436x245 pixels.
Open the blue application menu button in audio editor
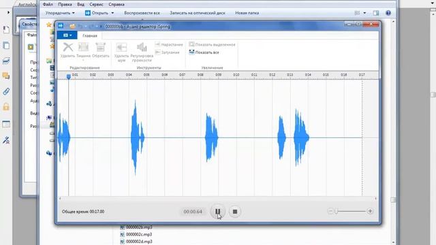(67, 35)
